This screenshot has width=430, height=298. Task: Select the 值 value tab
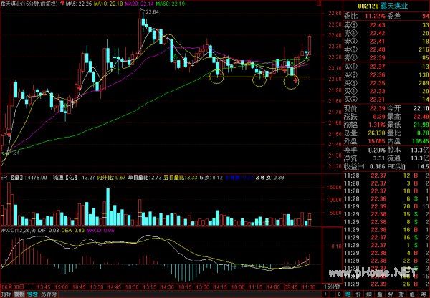click(413, 294)
